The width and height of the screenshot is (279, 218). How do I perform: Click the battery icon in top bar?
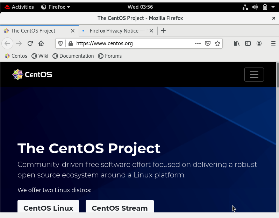point(265,7)
